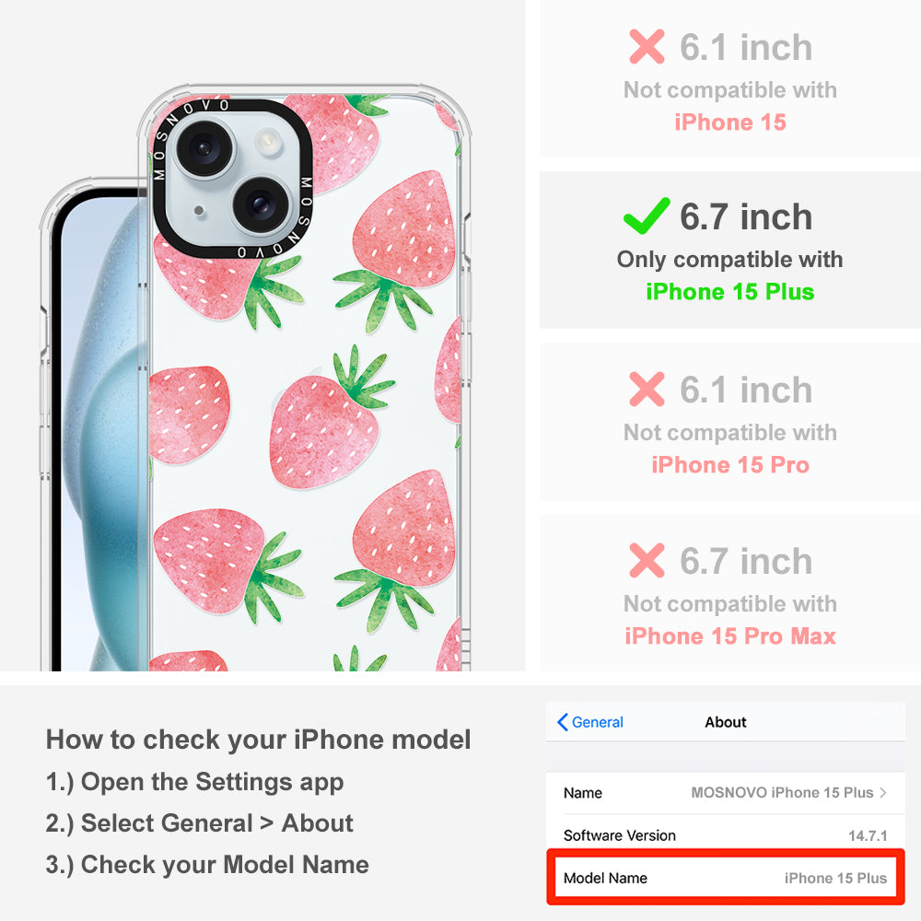921x921 pixels.
Task: Select the 6.7 inch compatible panel
Action: (x=730, y=250)
